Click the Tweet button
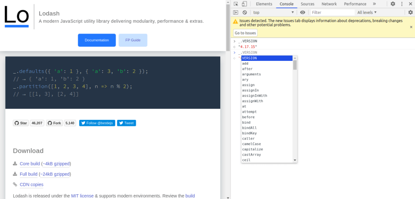This screenshot has height=199, width=415. pos(126,123)
